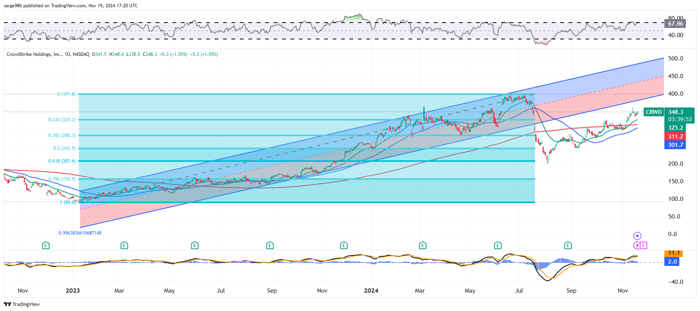The image size is (700, 311).
Task: Click the Fibonacci 0.618 (207.6) level label
Action: pyautogui.click(x=62, y=161)
